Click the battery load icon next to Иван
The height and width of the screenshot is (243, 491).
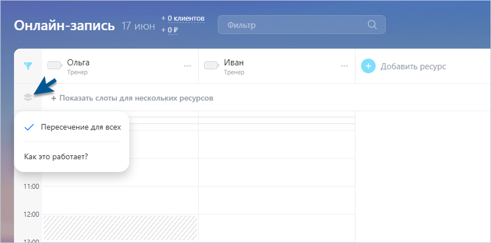point(212,65)
